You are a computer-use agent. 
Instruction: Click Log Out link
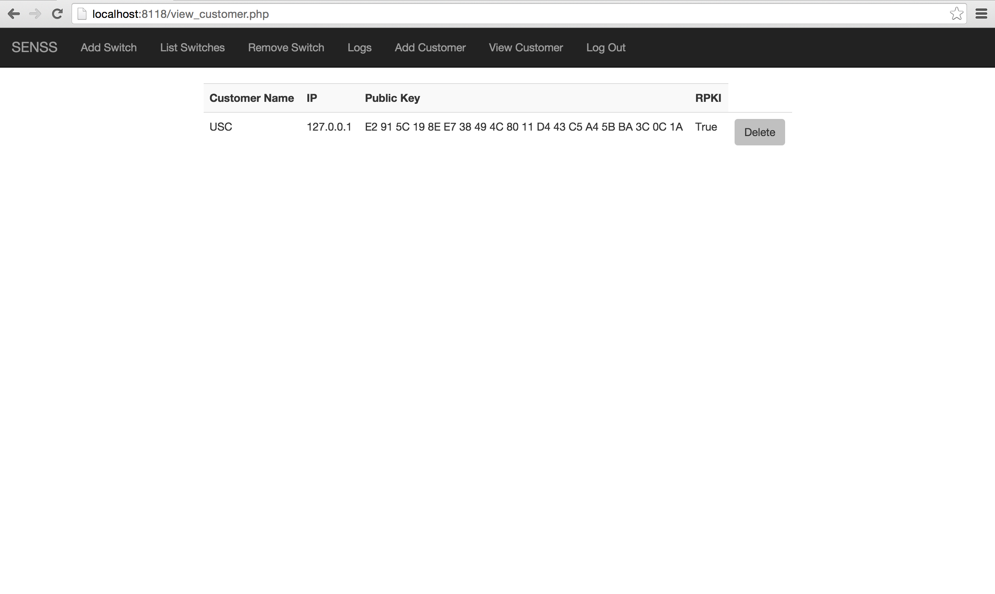point(605,47)
